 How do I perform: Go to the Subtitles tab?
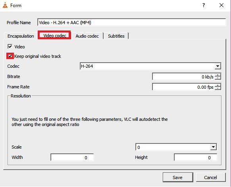[116, 36]
